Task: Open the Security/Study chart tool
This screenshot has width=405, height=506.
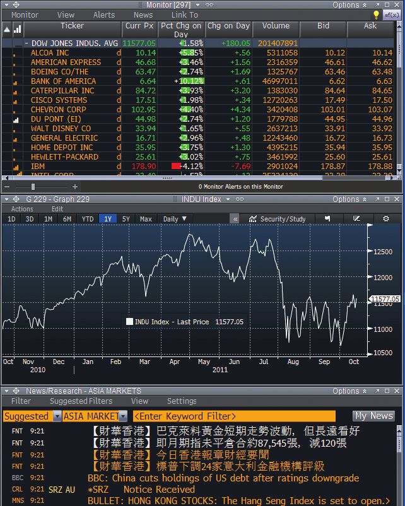Action: point(278,219)
